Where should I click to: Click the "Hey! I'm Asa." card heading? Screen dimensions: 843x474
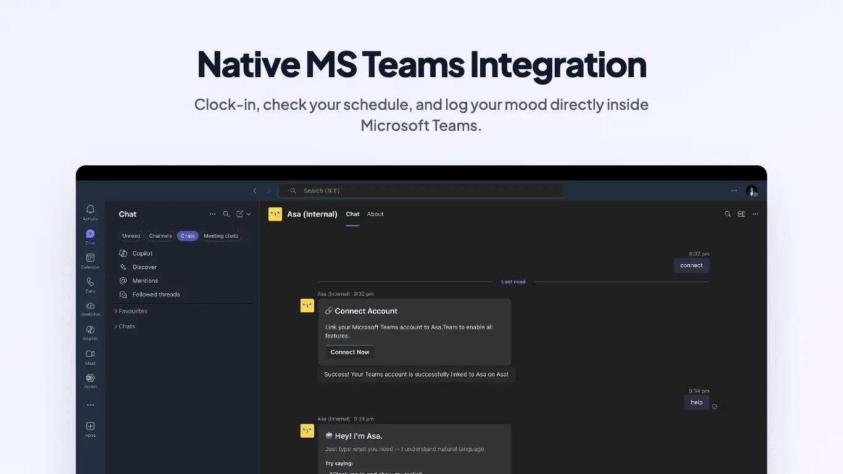coord(354,436)
